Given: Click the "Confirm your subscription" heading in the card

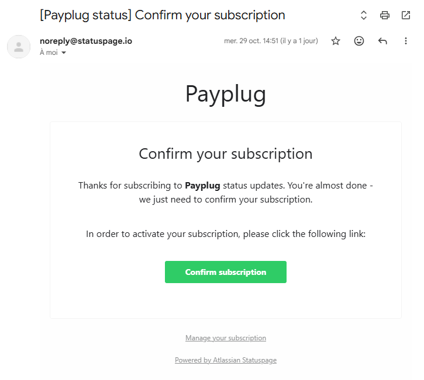Looking at the screenshot, I should 226,154.
